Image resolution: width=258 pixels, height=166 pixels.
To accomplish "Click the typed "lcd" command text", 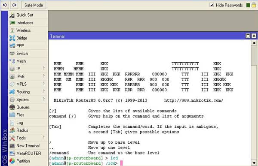I will point(114,158).
